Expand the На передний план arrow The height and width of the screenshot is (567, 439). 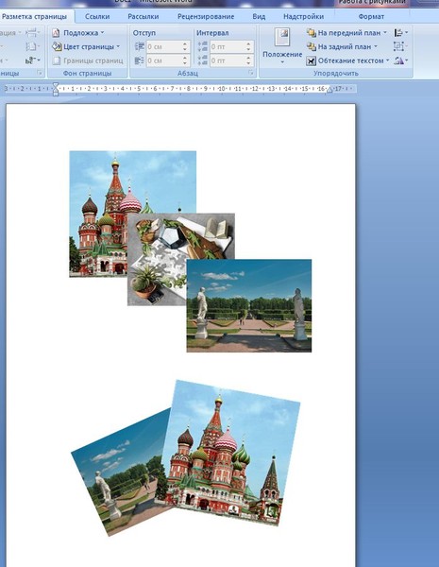385,32
